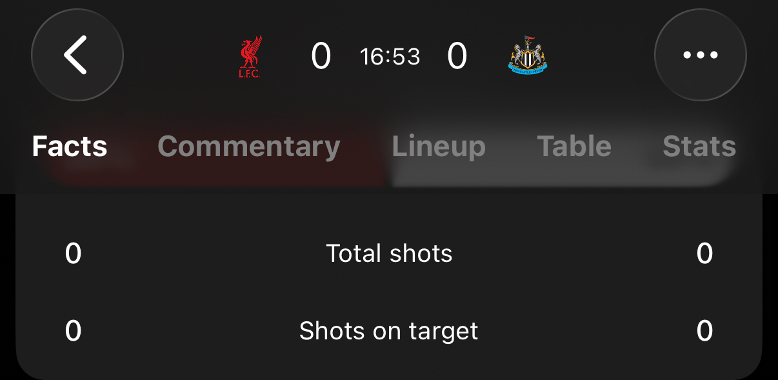Go to the Table tab
This screenshot has height=380, width=778.
pyautogui.click(x=574, y=146)
